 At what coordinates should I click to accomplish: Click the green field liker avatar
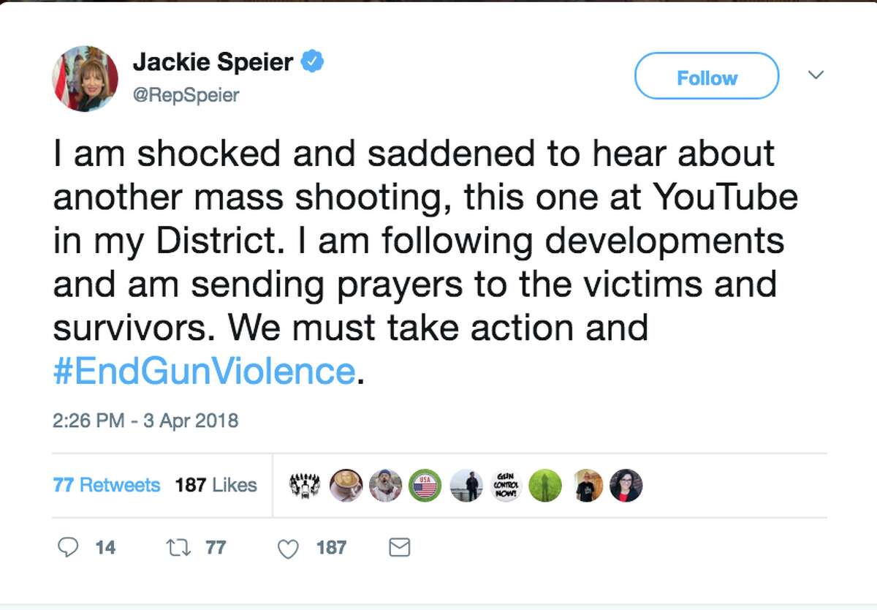[545, 485]
